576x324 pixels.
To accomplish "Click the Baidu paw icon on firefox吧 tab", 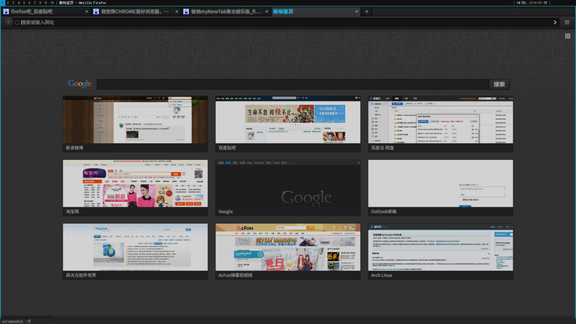I will click(6, 12).
